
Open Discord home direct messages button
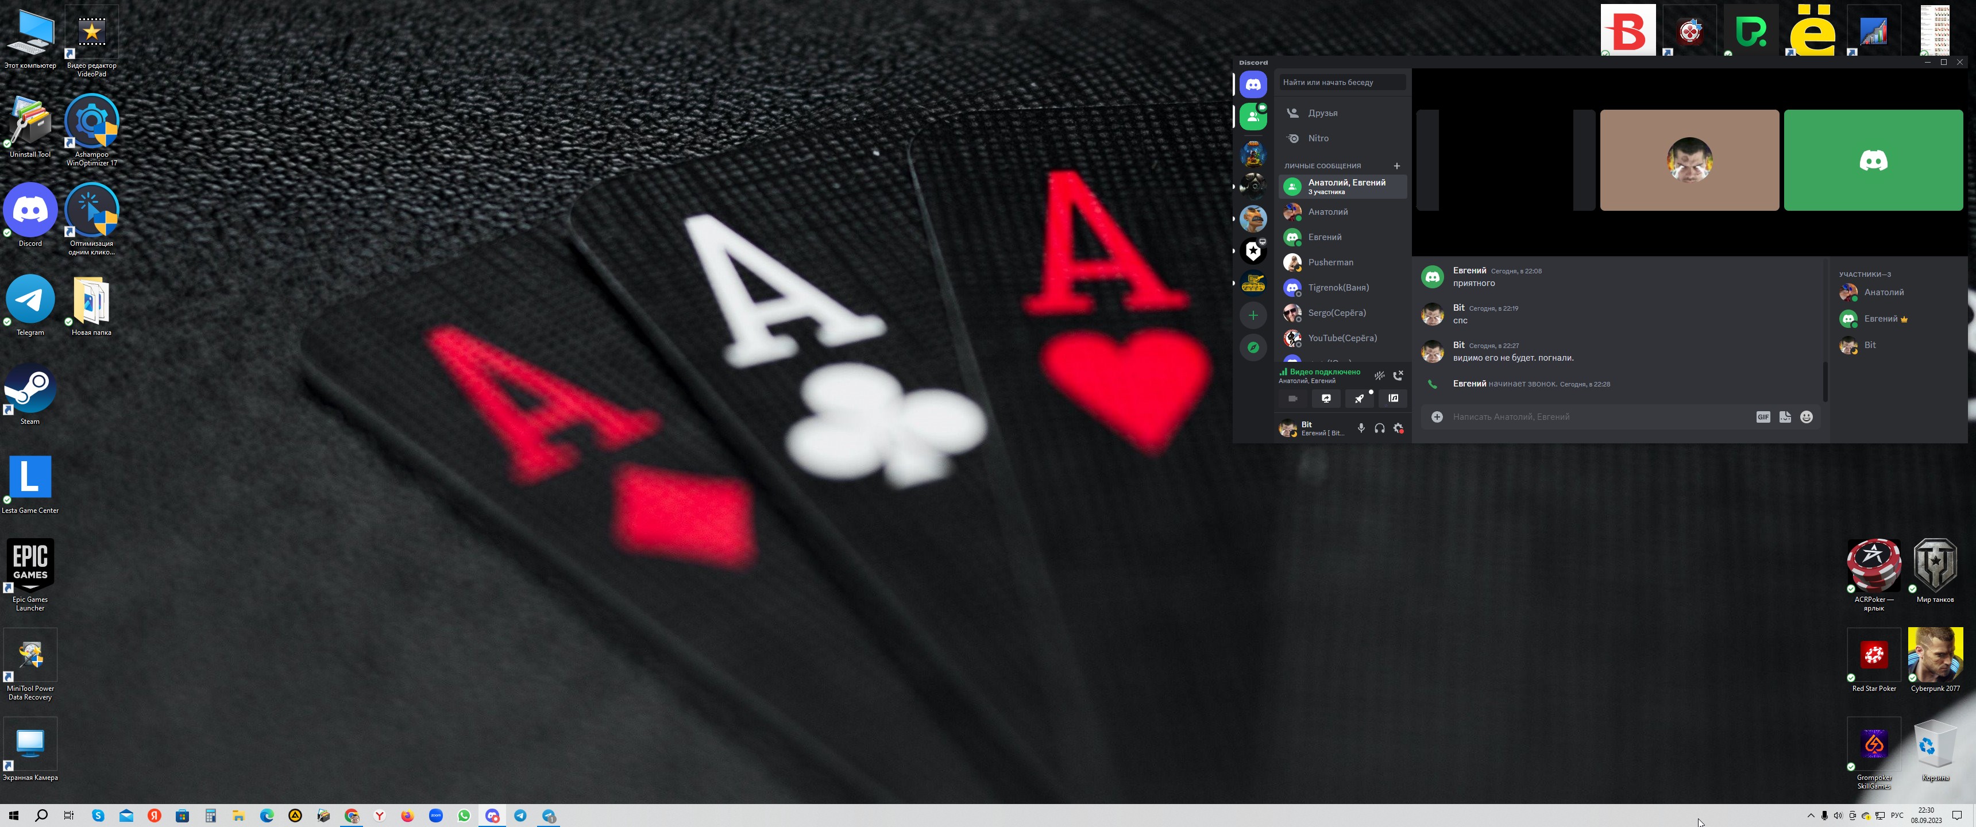(x=1253, y=84)
